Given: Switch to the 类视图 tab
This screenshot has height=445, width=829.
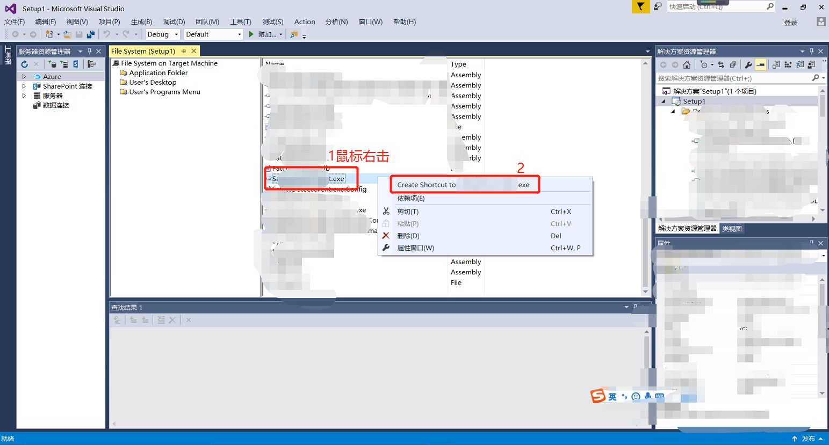Looking at the screenshot, I should (732, 229).
